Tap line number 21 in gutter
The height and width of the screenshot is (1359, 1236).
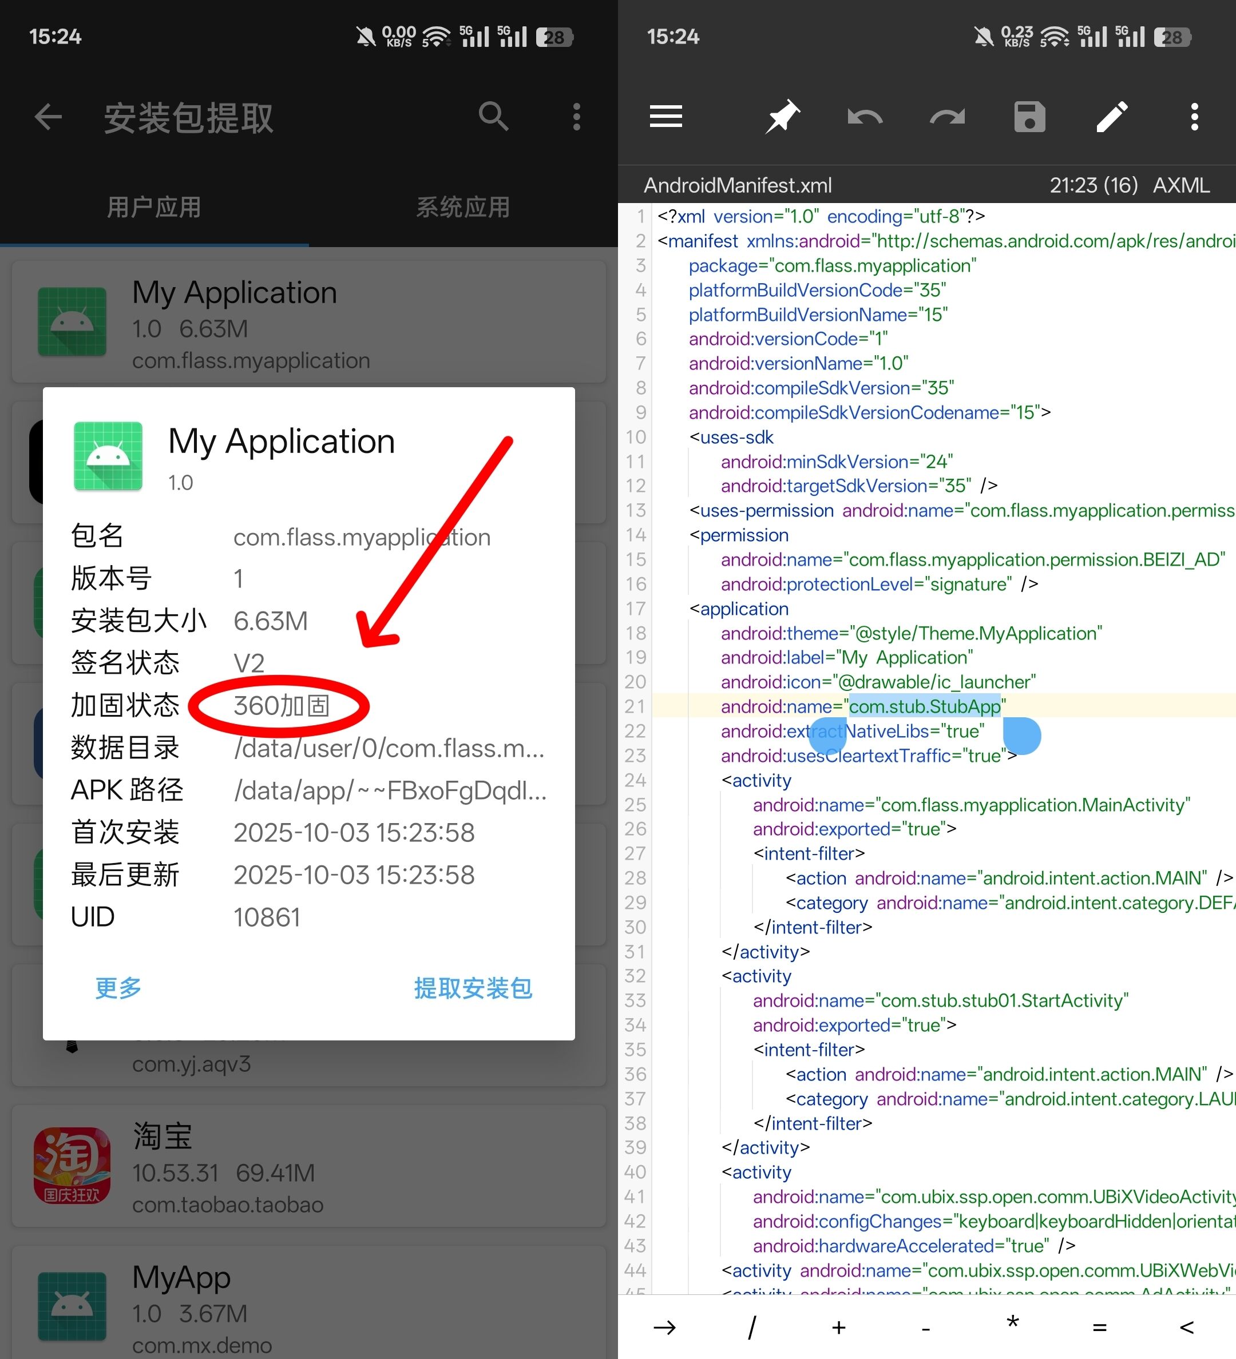pos(635,706)
